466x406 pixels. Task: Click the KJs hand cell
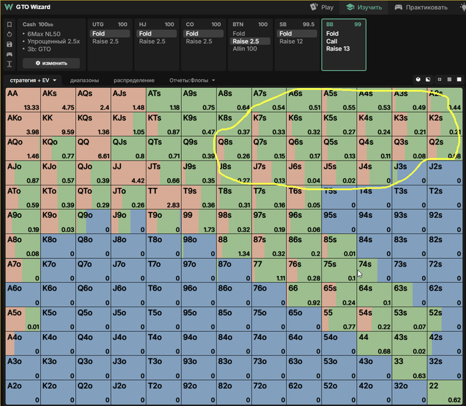point(128,124)
